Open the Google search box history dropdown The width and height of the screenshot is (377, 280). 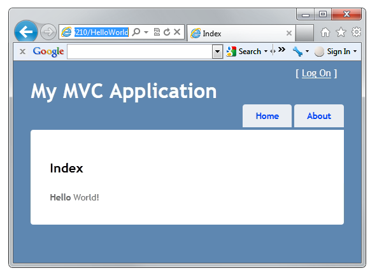click(217, 52)
